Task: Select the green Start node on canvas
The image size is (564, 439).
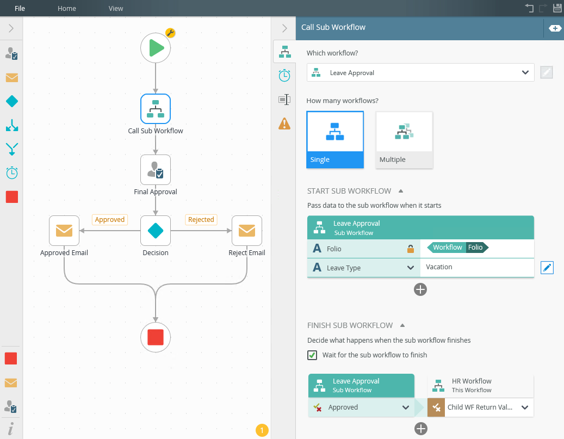Action: click(156, 48)
